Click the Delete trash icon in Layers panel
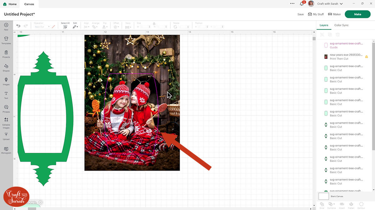 click(x=337, y=35)
